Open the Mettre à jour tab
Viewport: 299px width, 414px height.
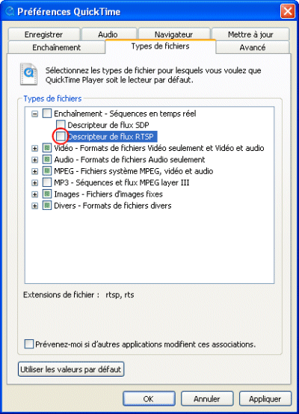pos(250,34)
